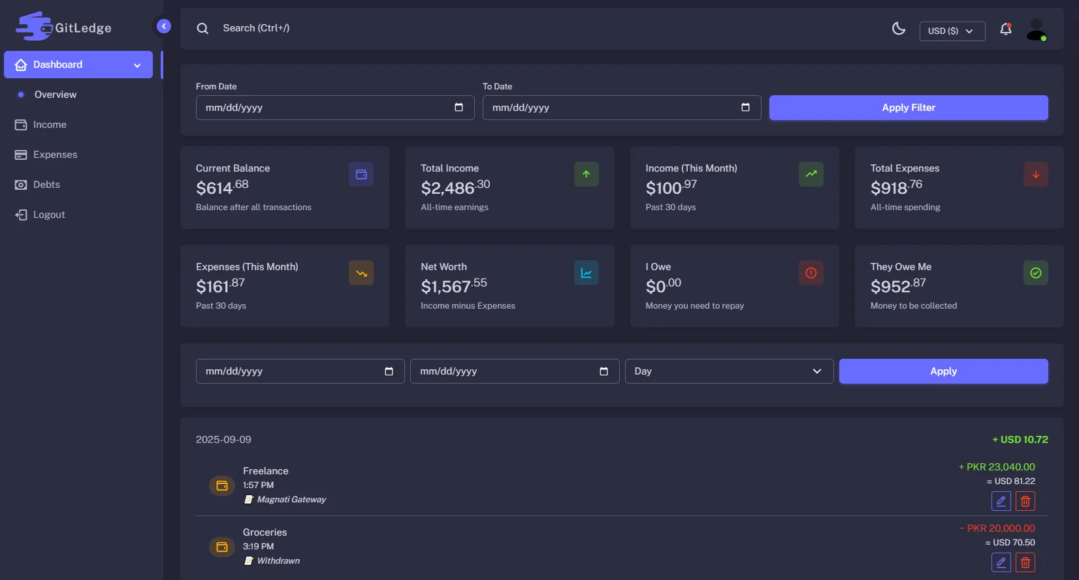The width and height of the screenshot is (1079, 580).
Task: Open the From Date calendar picker
Action: [459, 108]
